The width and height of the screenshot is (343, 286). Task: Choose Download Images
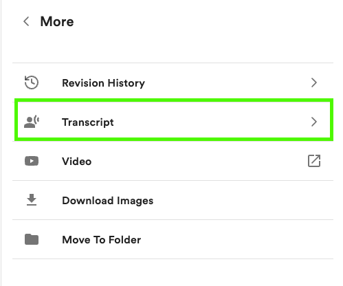tap(108, 201)
